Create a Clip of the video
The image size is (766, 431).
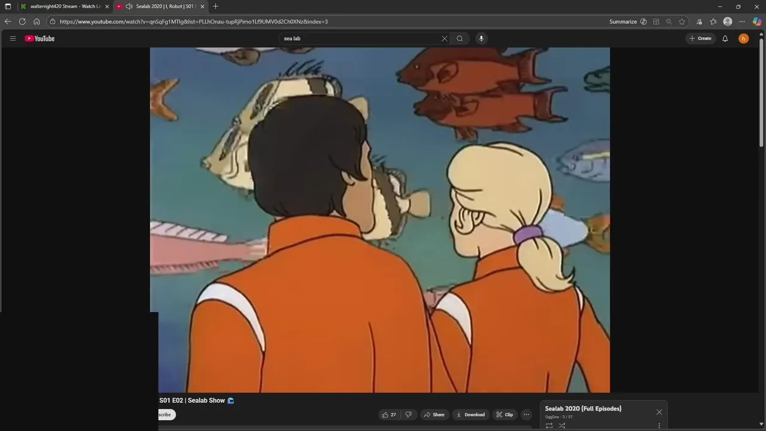(505, 414)
